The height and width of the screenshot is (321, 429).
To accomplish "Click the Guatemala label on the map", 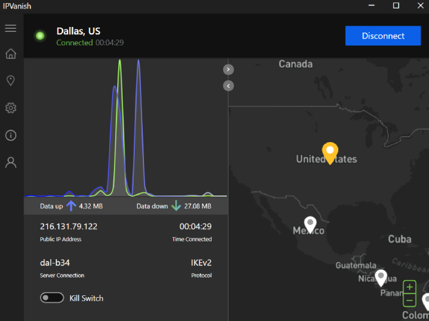I will coord(355,265).
